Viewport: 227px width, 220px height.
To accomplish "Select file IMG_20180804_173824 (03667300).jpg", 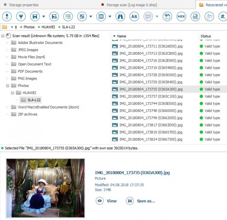I will (x=151, y=139).
